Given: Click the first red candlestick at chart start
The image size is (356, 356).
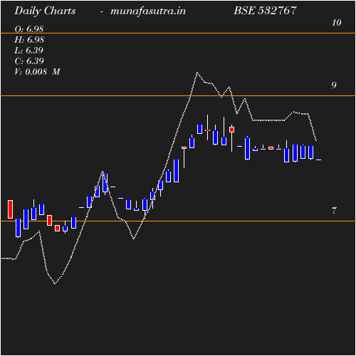Looking at the screenshot, I should click(10, 209).
